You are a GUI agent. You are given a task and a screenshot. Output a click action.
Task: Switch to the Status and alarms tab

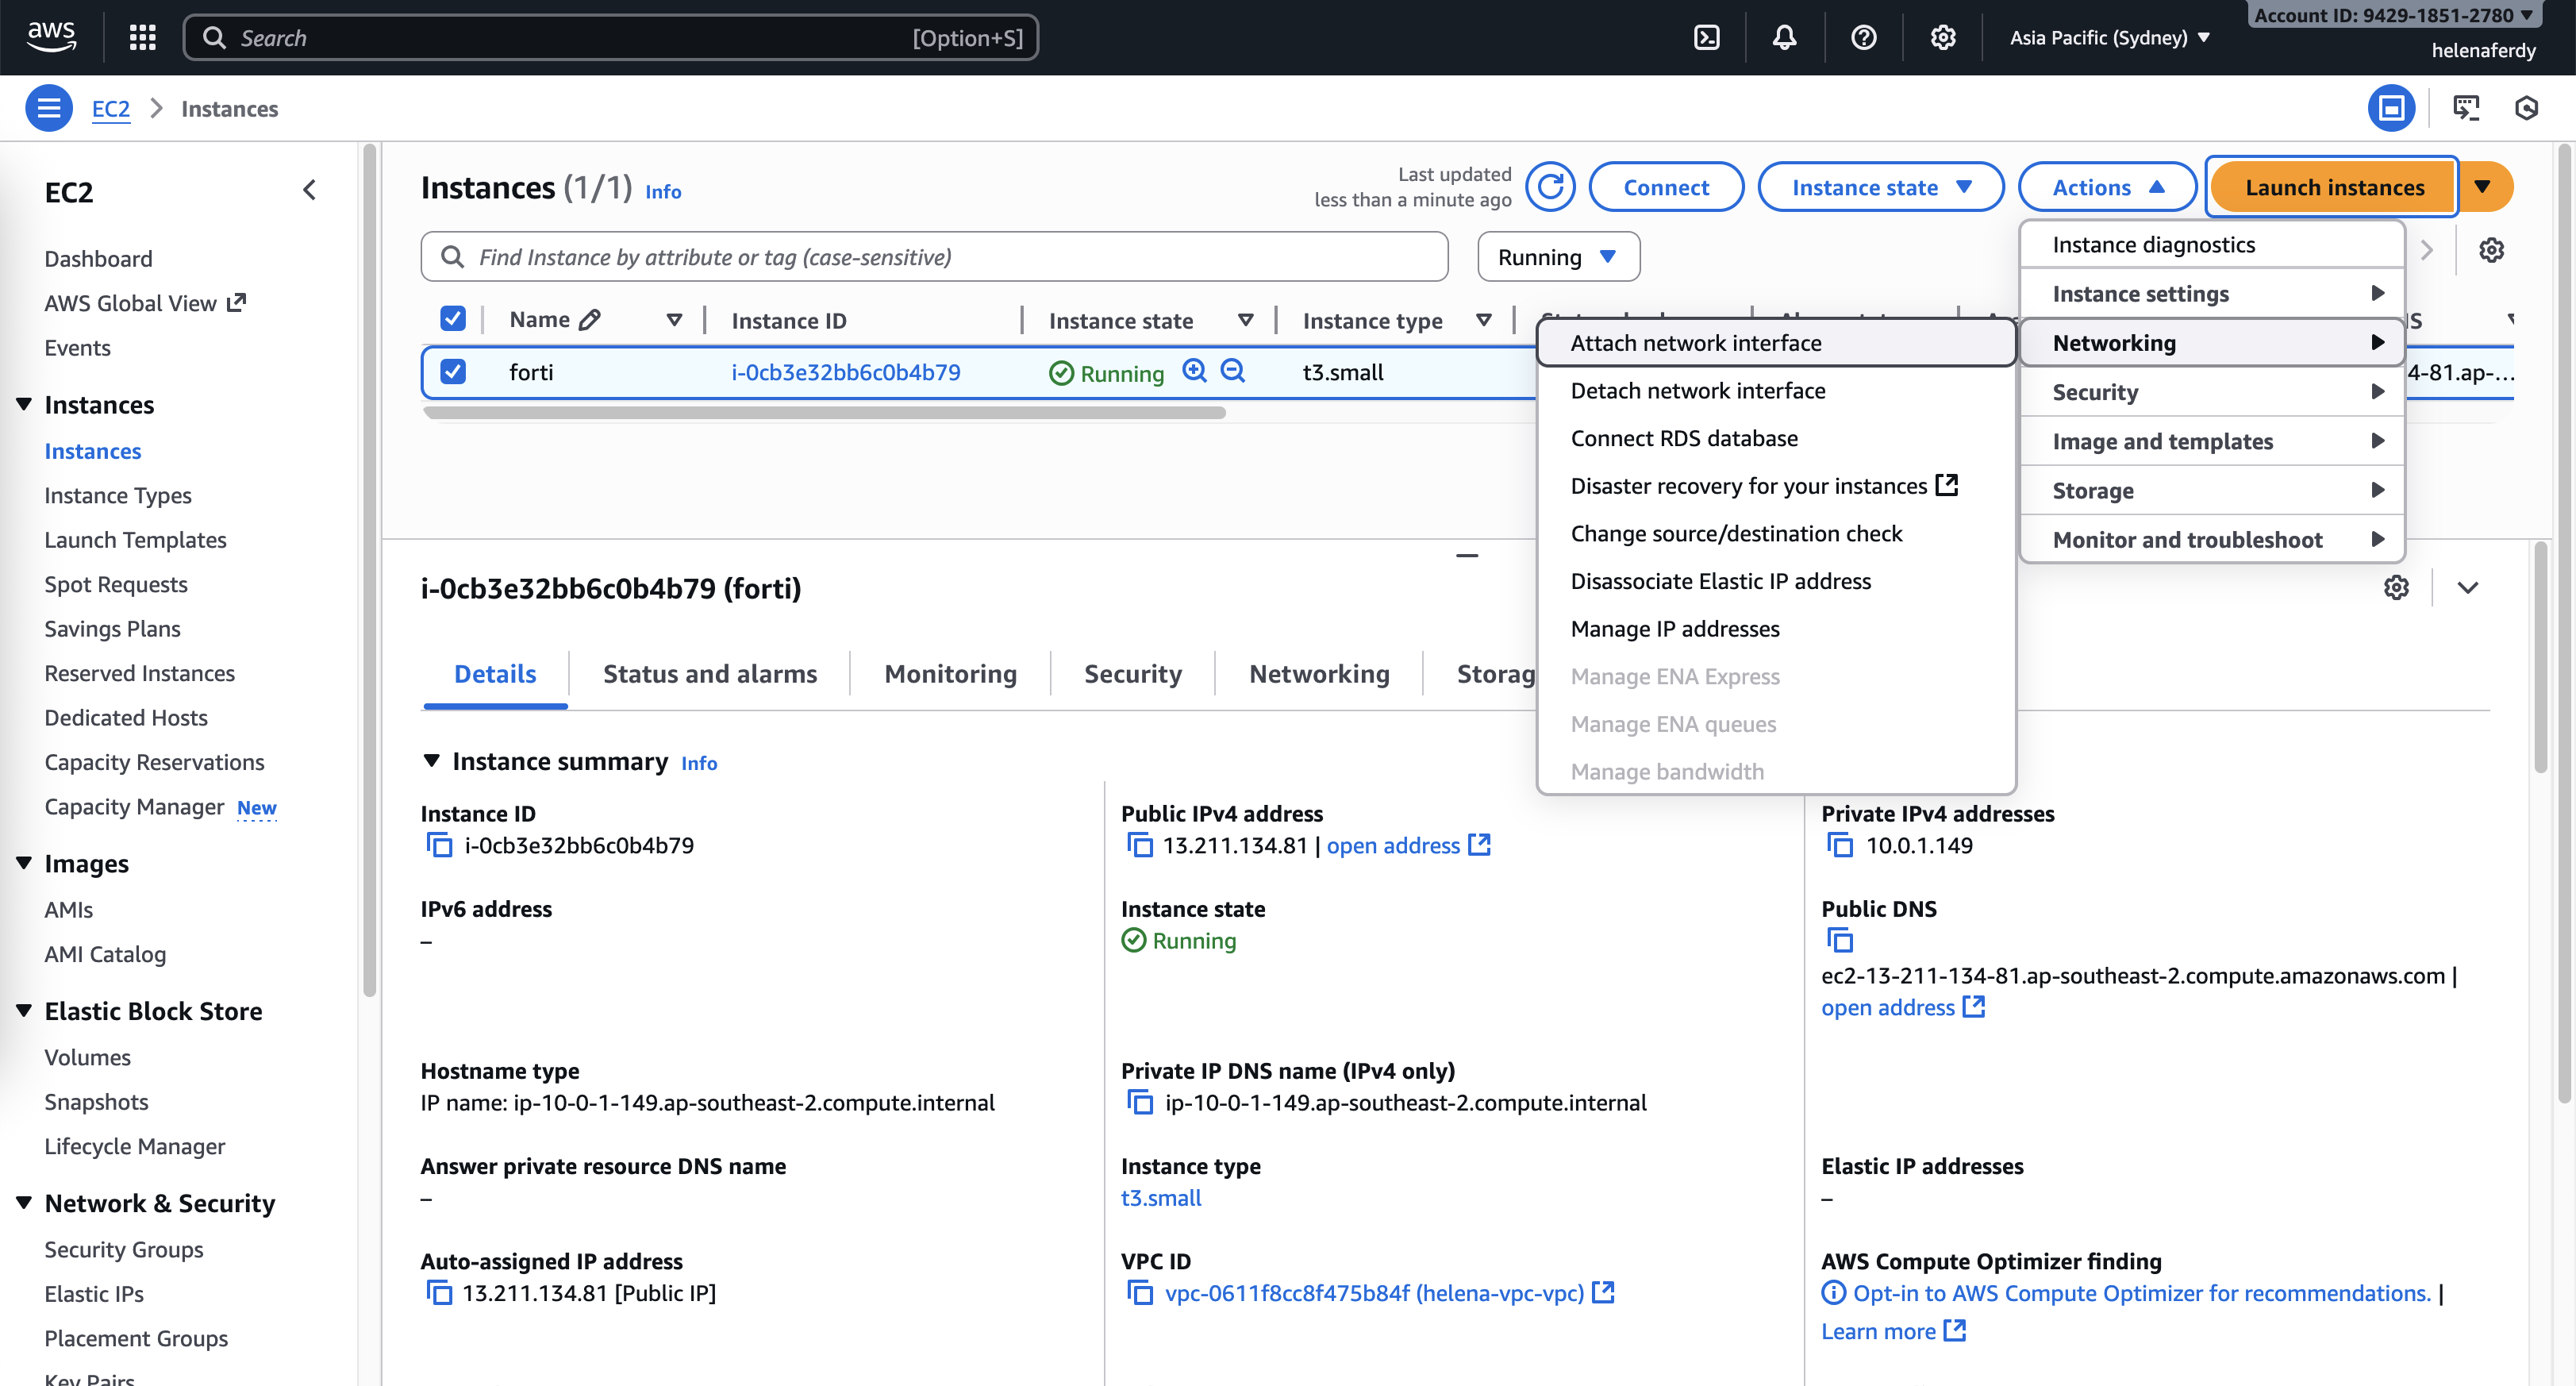pyautogui.click(x=709, y=674)
